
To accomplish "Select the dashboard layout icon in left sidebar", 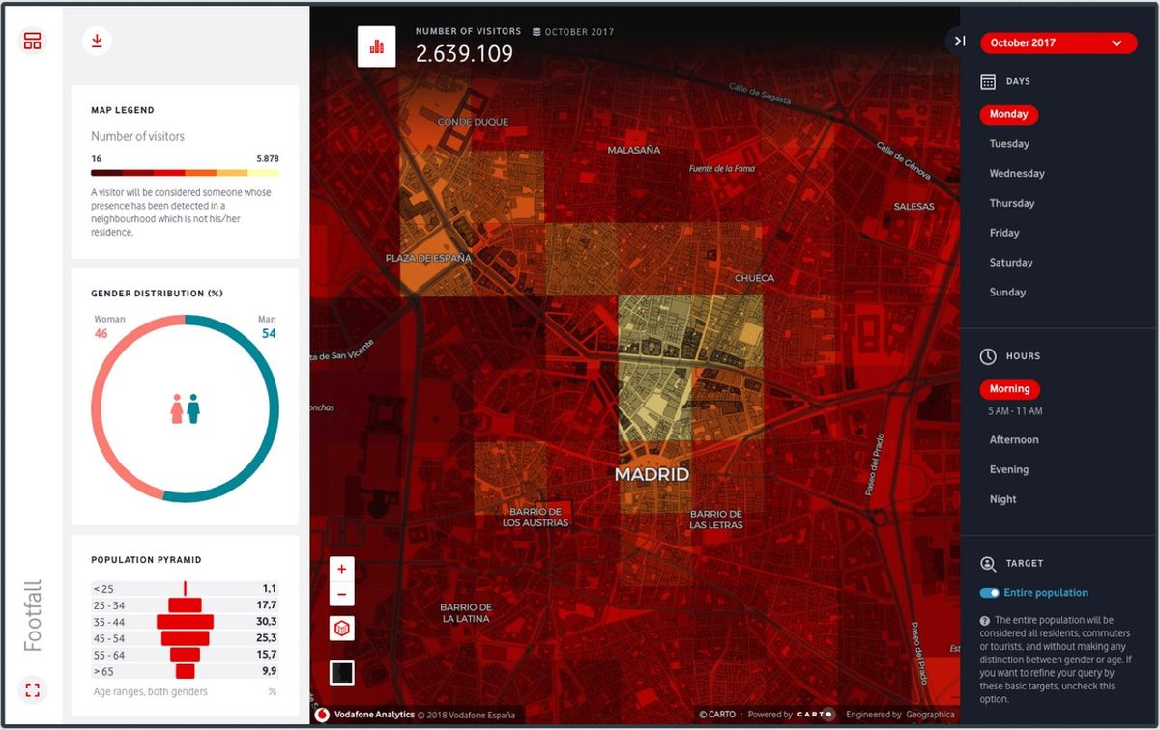I will (x=32, y=41).
